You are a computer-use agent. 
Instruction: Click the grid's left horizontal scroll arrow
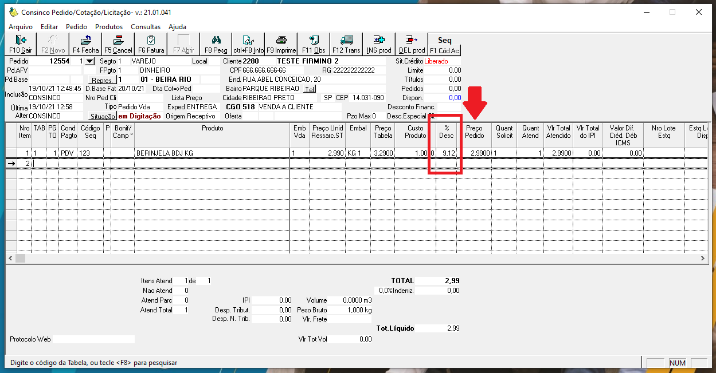[10, 259]
